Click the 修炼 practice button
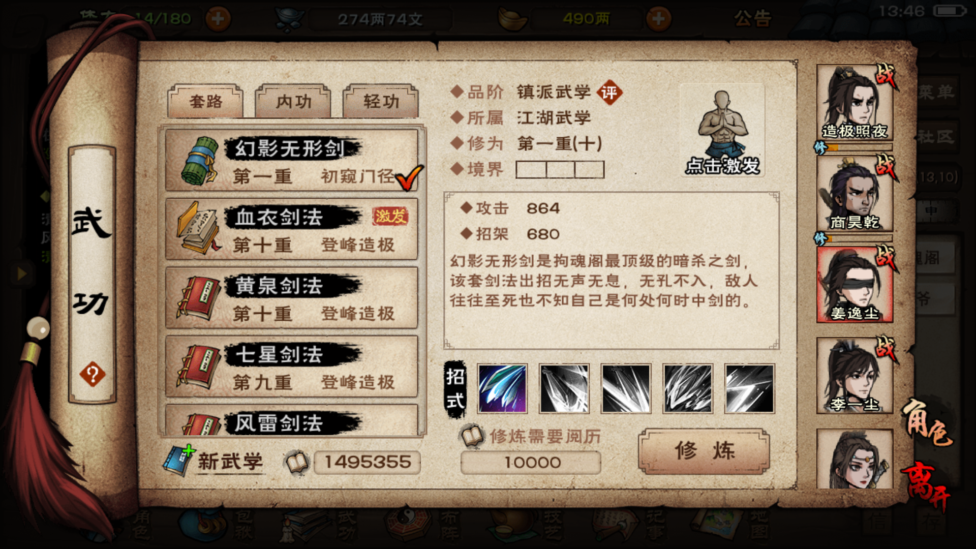The image size is (976, 549). click(704, 451)
